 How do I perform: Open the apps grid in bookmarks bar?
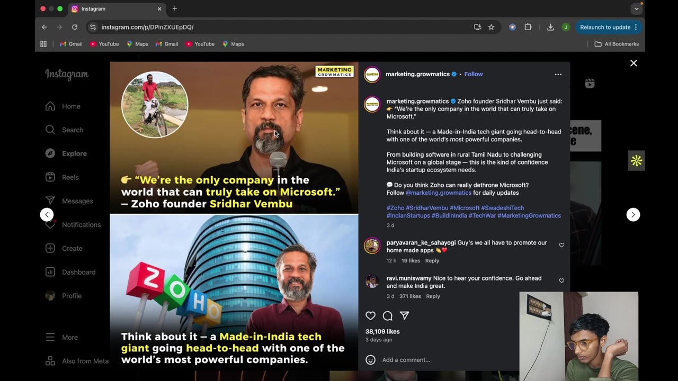click(x=43, y=44)
